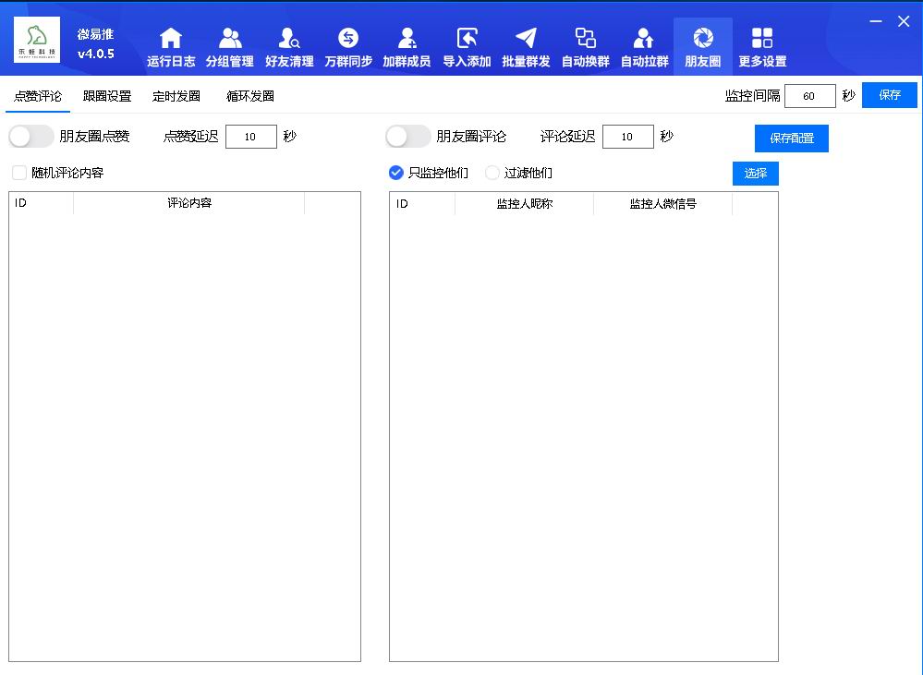Switch to the 定时发圈 tab
923x675 pixels.
(174, 95)
